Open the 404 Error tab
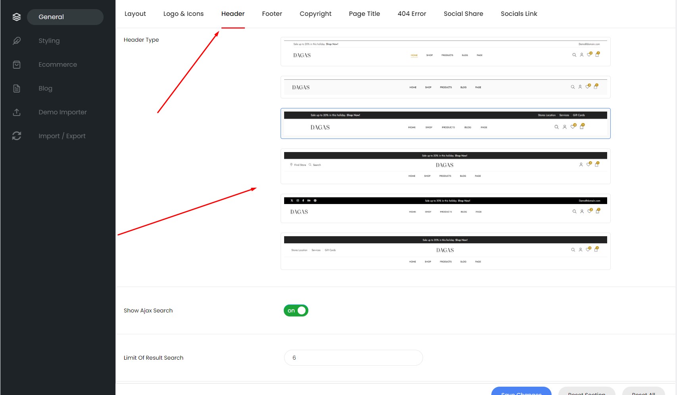 [412, 14]
